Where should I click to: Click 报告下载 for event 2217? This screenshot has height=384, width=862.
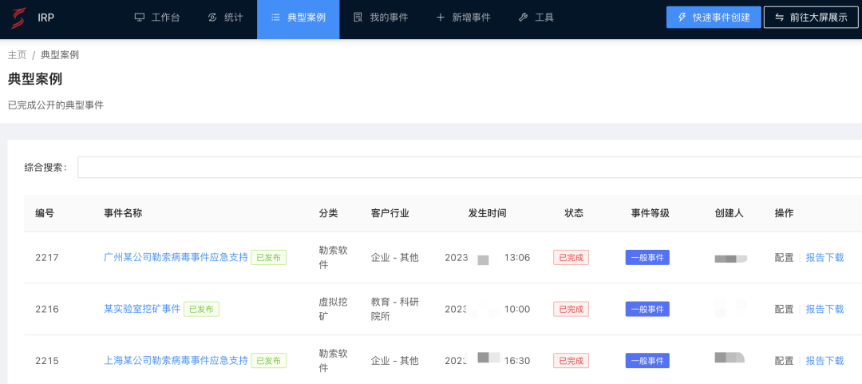[x=824, y=258]
